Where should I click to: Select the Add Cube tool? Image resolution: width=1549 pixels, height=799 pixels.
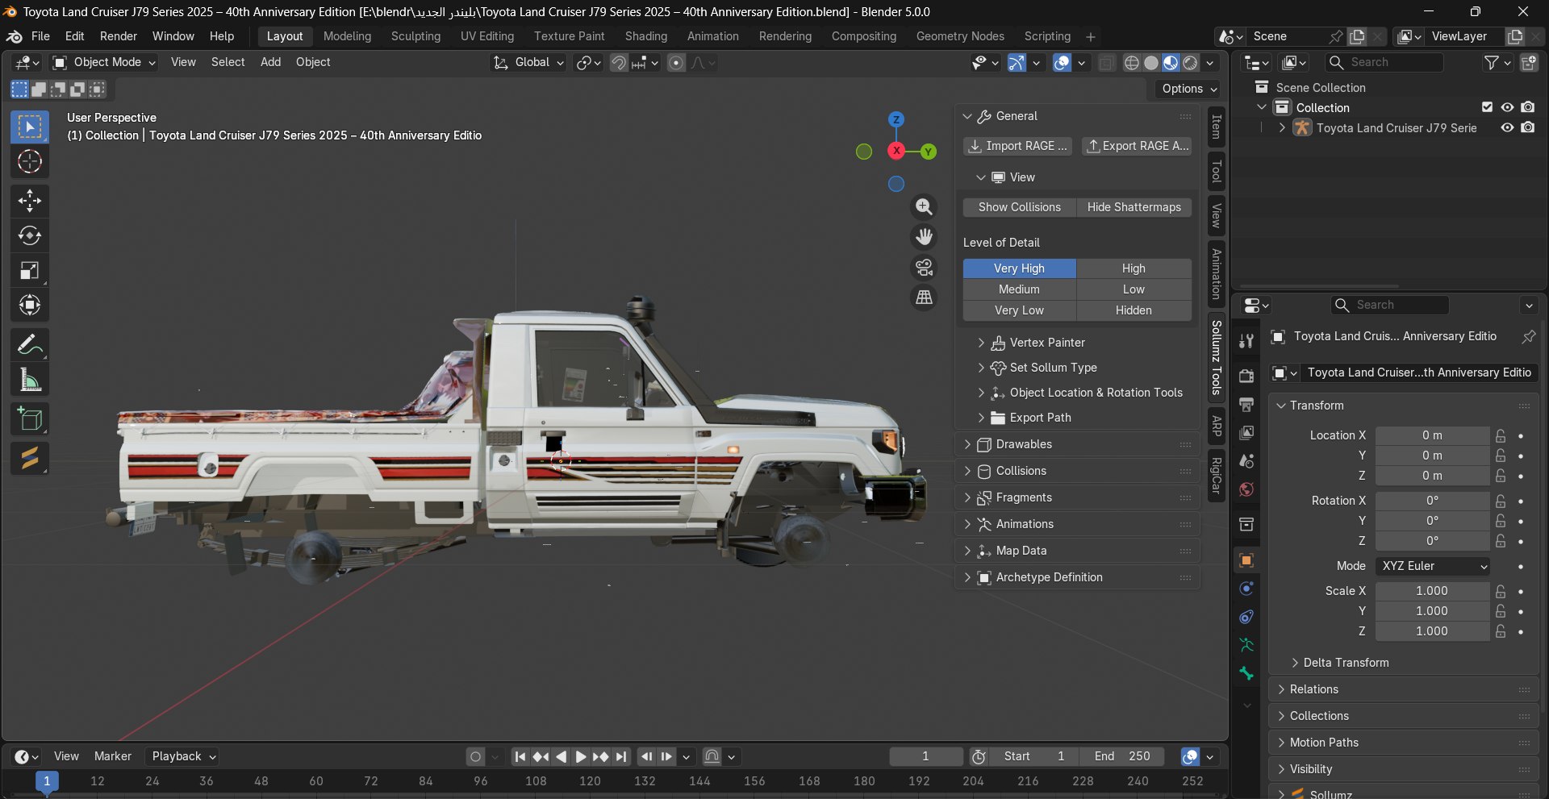tap(30, 419)
